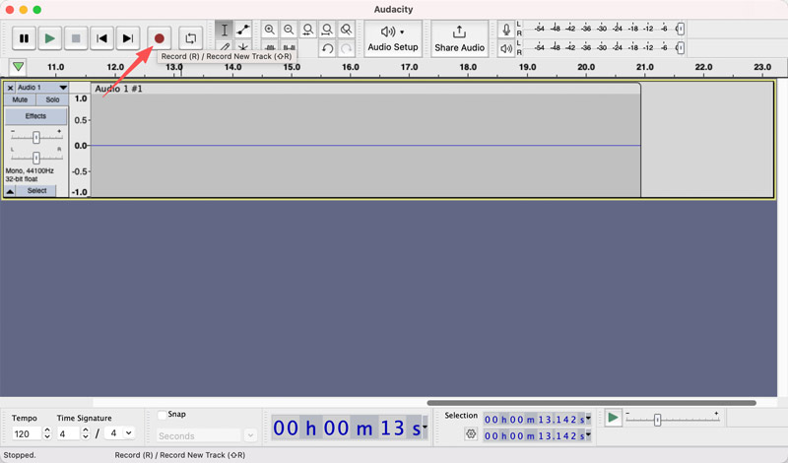Open the time signature lower number dropdown
The image size is (788, 463).
point(119,433)
